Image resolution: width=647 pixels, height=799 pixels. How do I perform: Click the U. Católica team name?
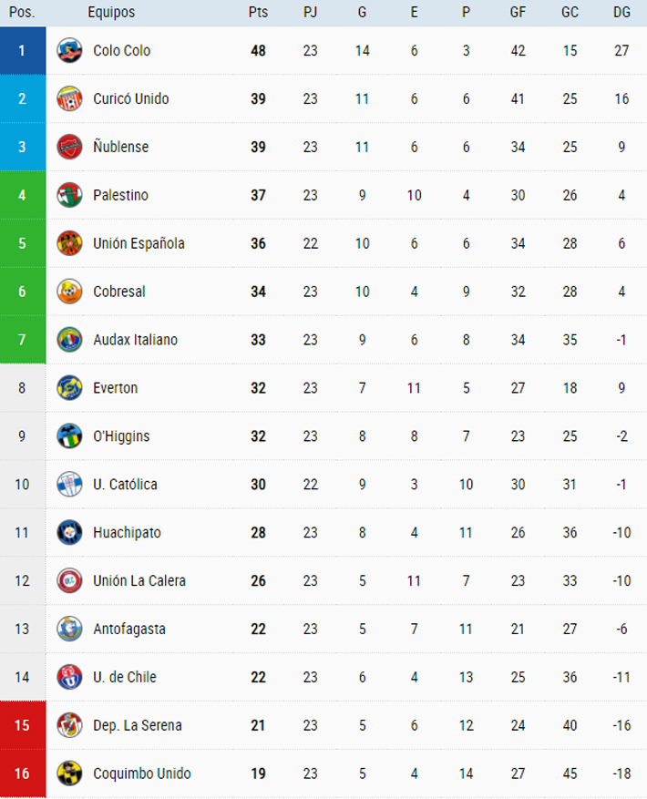coord(125,484)
